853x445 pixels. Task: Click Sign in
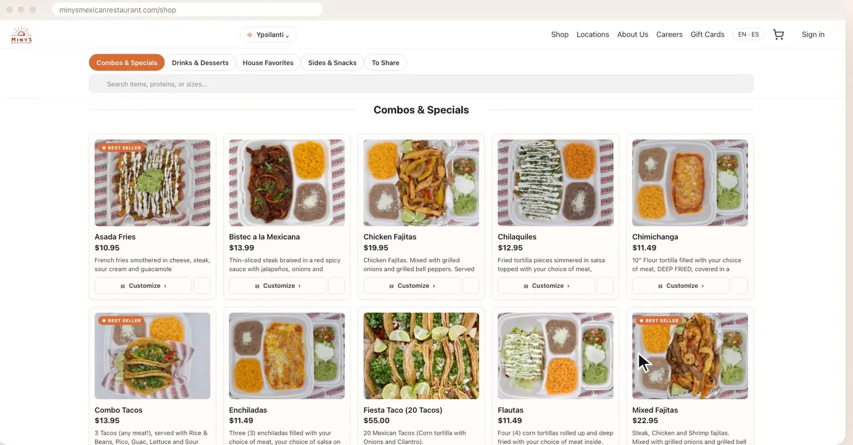point(813,35)
